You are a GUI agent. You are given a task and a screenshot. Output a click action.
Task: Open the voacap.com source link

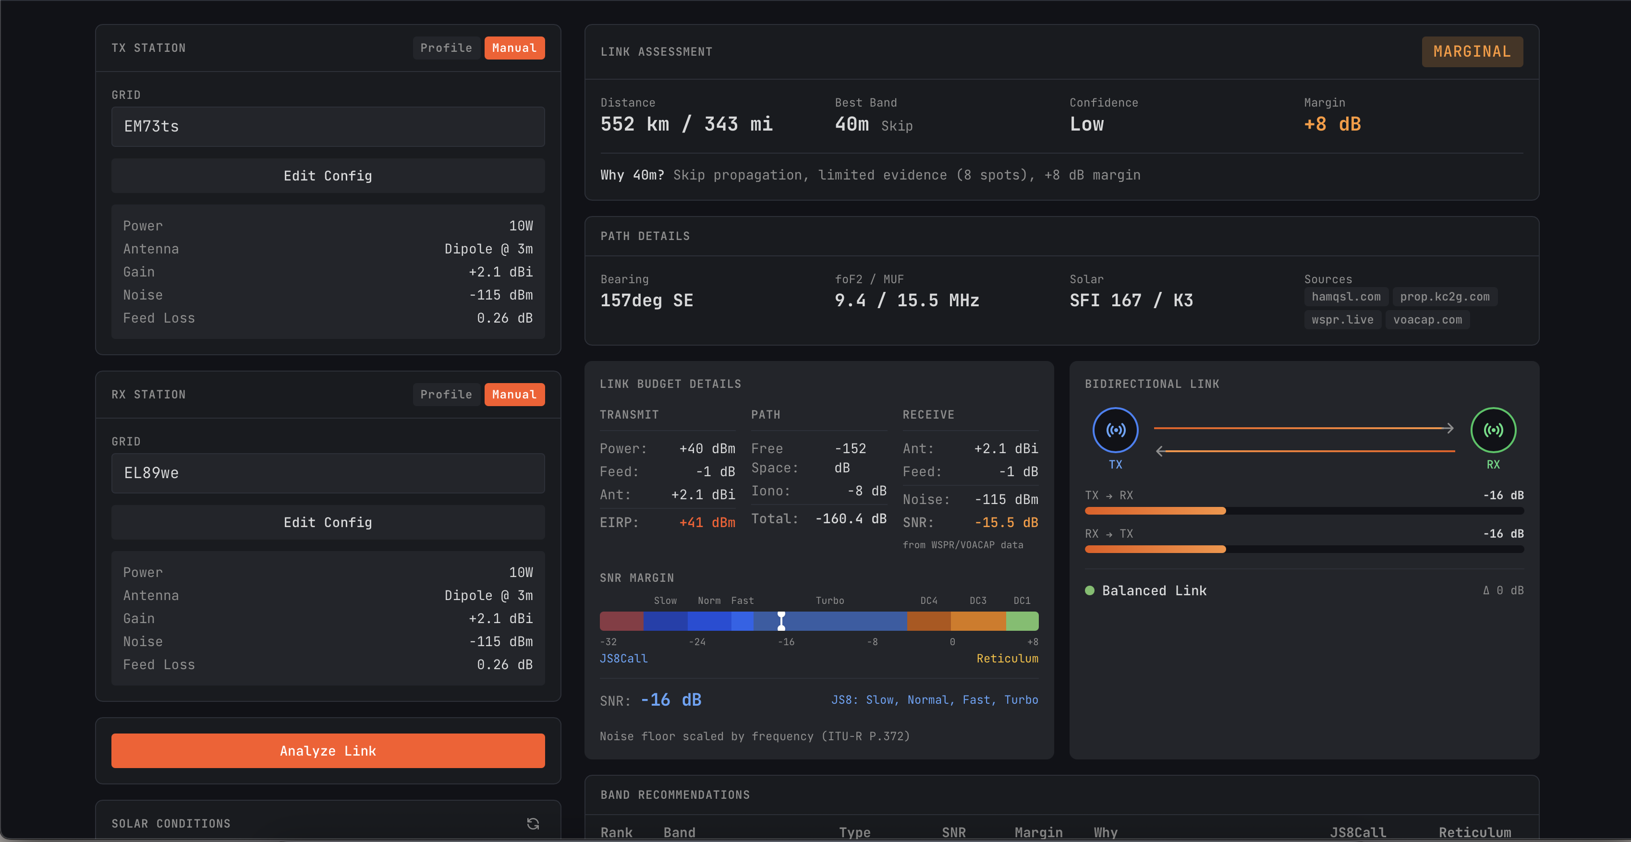[x=1427, y=320]
